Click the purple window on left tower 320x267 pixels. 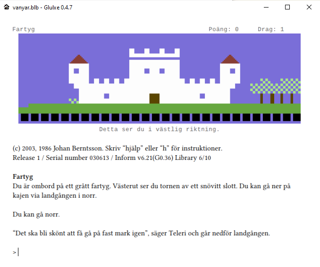tap(76, 71)
